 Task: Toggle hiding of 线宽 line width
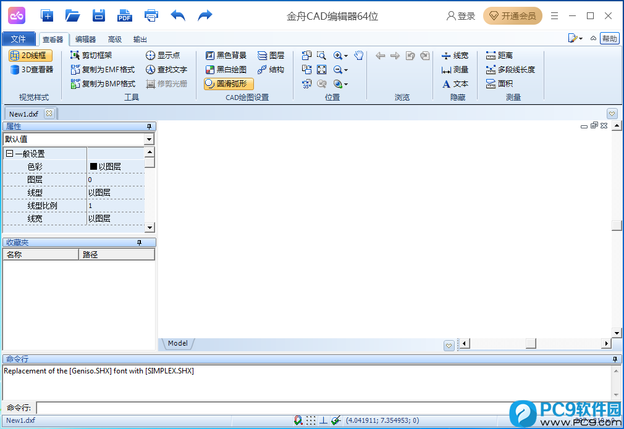[x=455, y=56]
